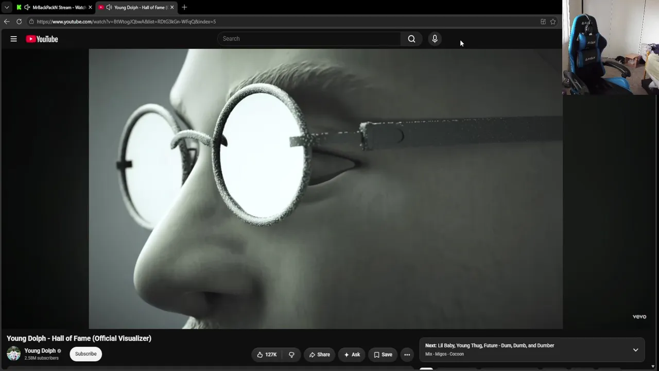Image resolution: width=659 pixels, height=371 pixels.
Task: Switch to the MrBackPackN Stream tab
Action: [x=54, y=7]
